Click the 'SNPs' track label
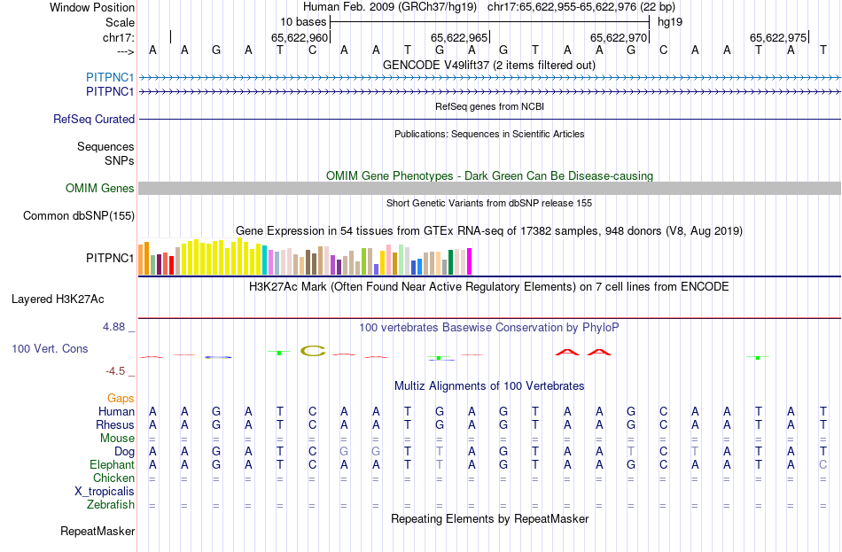 coord(120,160)
